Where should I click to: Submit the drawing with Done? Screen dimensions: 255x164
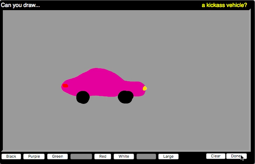[236, 156]
